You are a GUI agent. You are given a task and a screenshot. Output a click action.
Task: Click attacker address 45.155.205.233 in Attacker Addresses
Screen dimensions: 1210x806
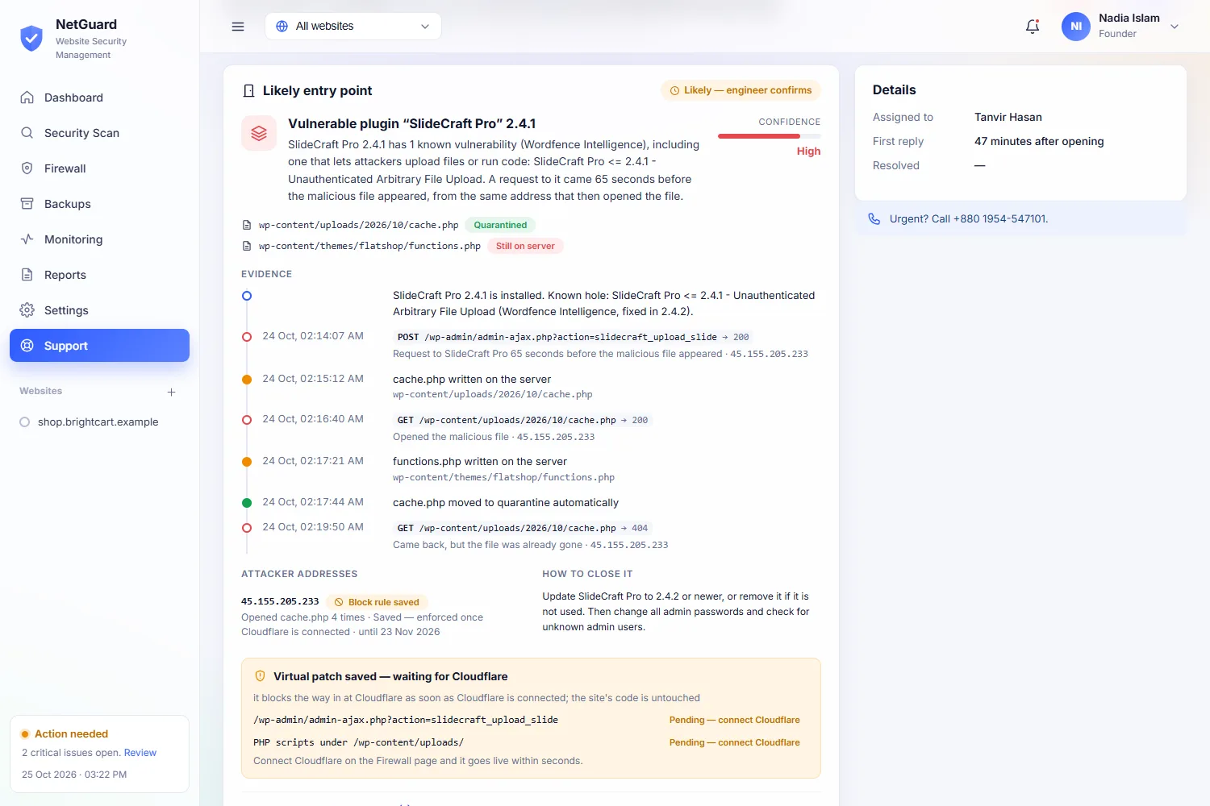pyautogui.click(x=280, y=602)
